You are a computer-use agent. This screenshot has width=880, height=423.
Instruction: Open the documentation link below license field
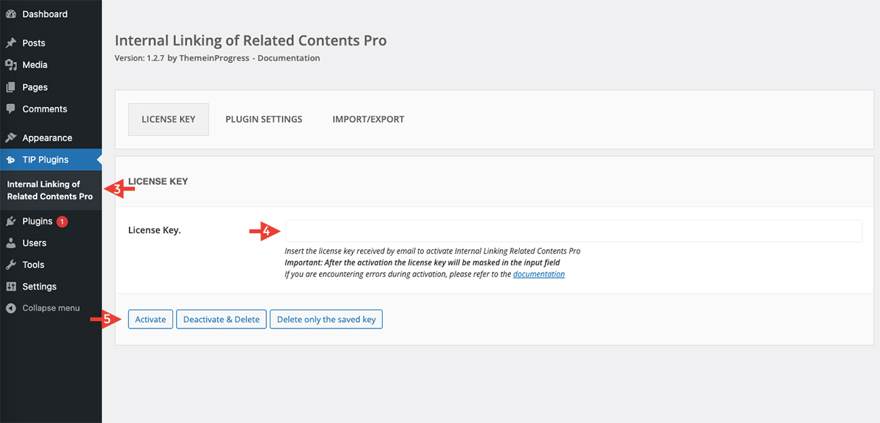point(539,274)
